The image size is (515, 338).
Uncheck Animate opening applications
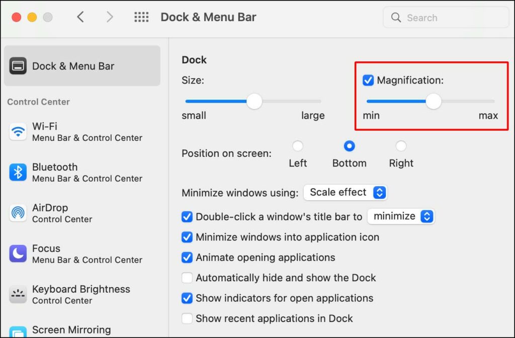(x=187, y=258)
